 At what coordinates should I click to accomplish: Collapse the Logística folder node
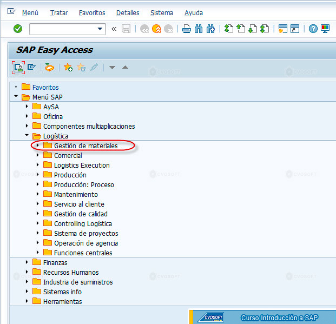click(x=27, y=135)
